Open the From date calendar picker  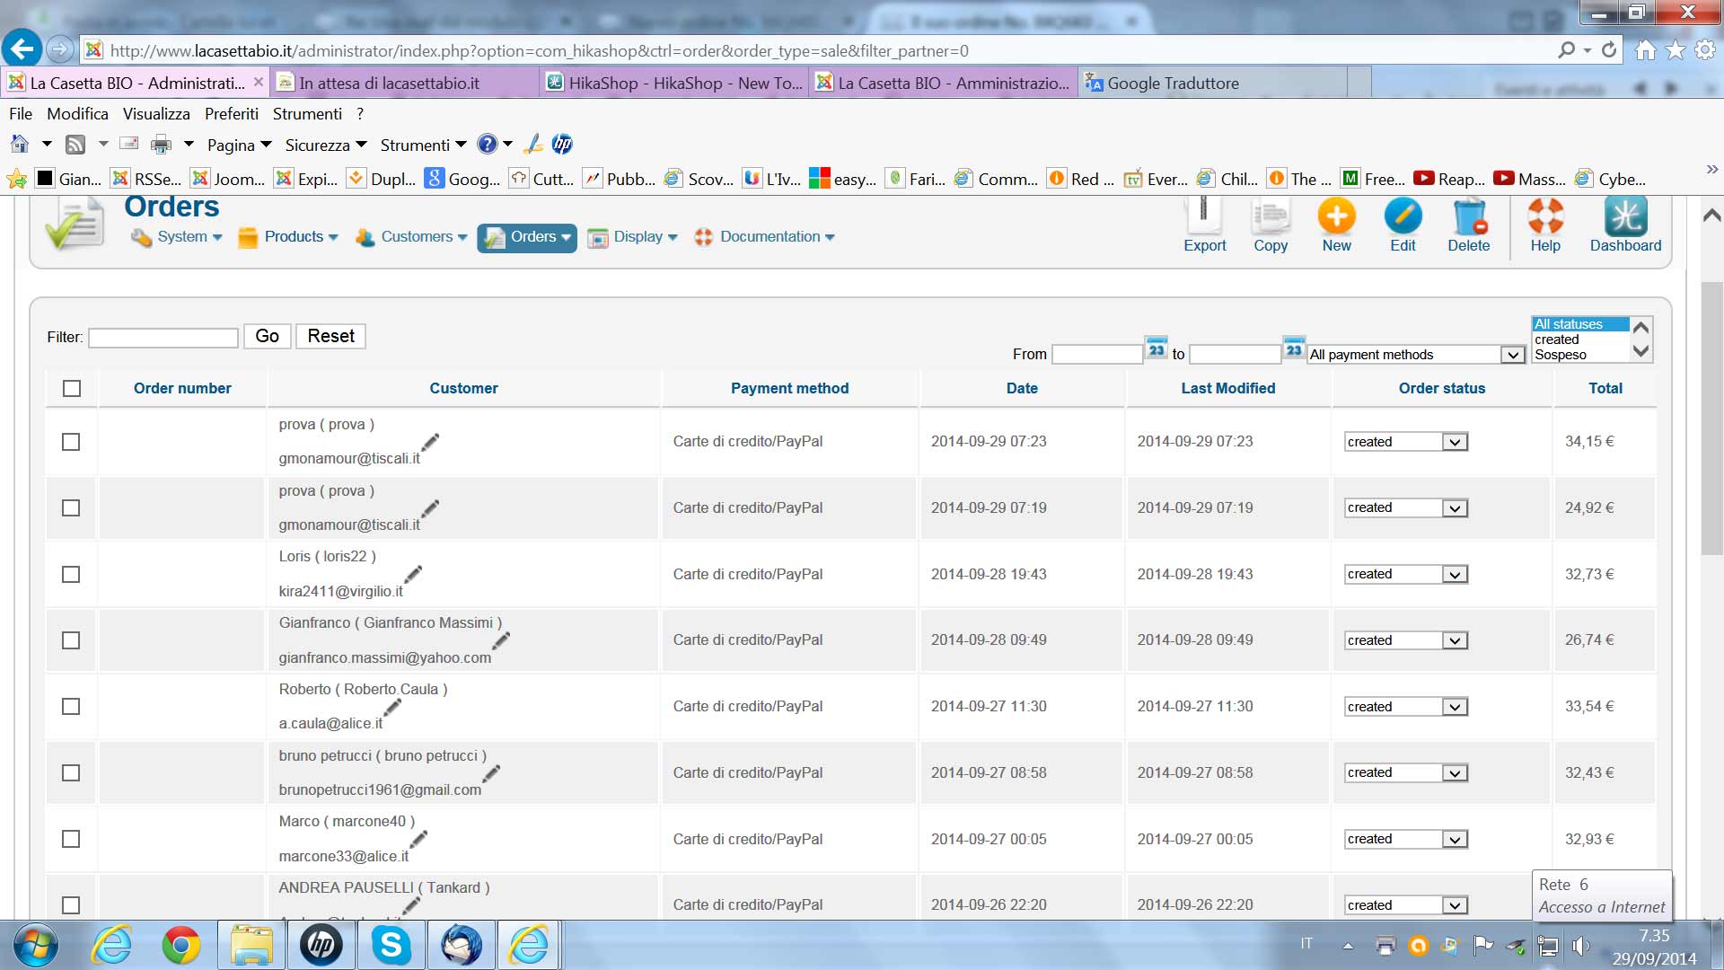click(1157, 348)
